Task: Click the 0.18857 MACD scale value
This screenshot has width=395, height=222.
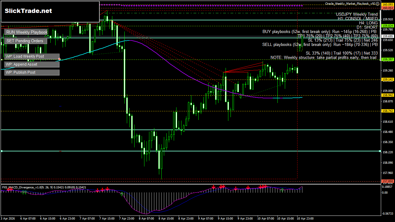Action: (387, 187)
